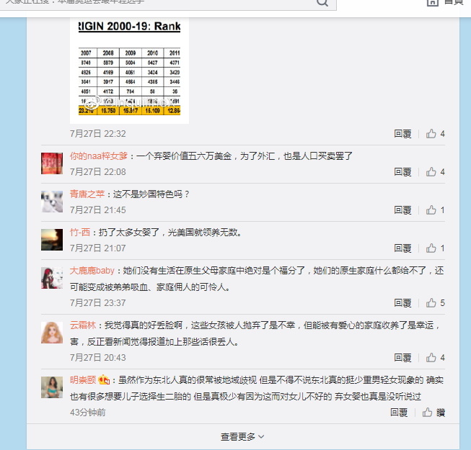Open username link 明崇颐

[x=83, y=380]
